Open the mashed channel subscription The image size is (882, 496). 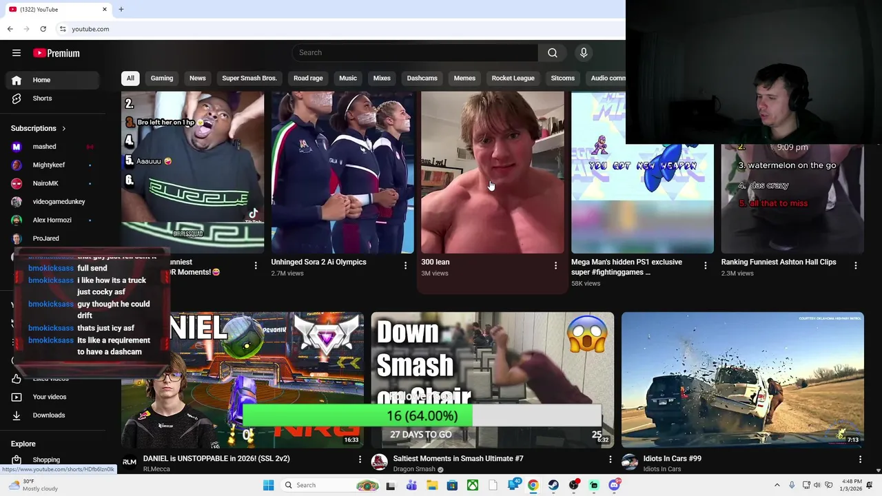[x=52, y=147]
